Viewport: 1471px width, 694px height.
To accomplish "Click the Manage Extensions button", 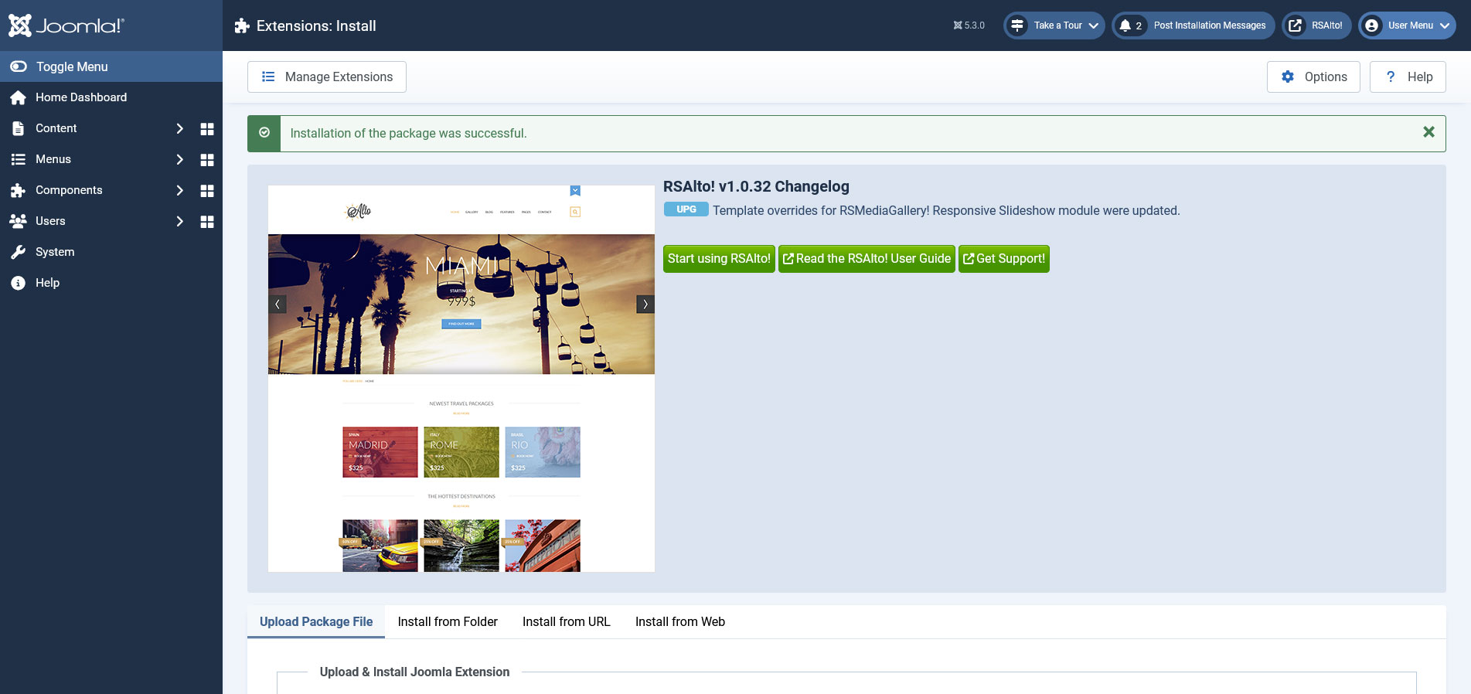I will coord(327,77).
